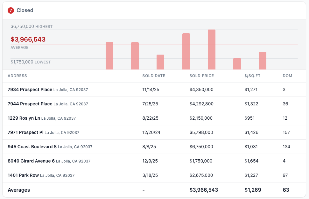This screenshot has width=309, height=199.
Task: Open 945 Coast Boulevard S listing
Action: coord(32,147)
